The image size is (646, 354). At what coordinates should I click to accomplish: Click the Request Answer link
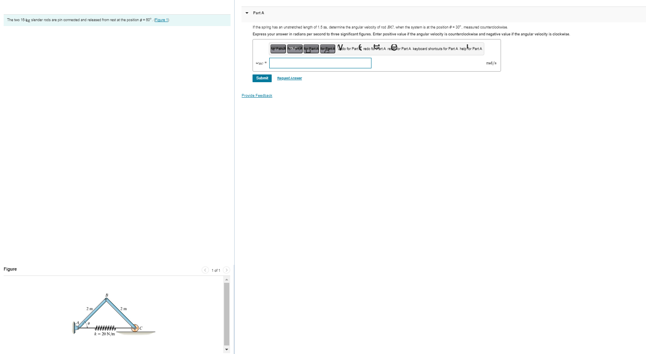click(x=290, y=78)
